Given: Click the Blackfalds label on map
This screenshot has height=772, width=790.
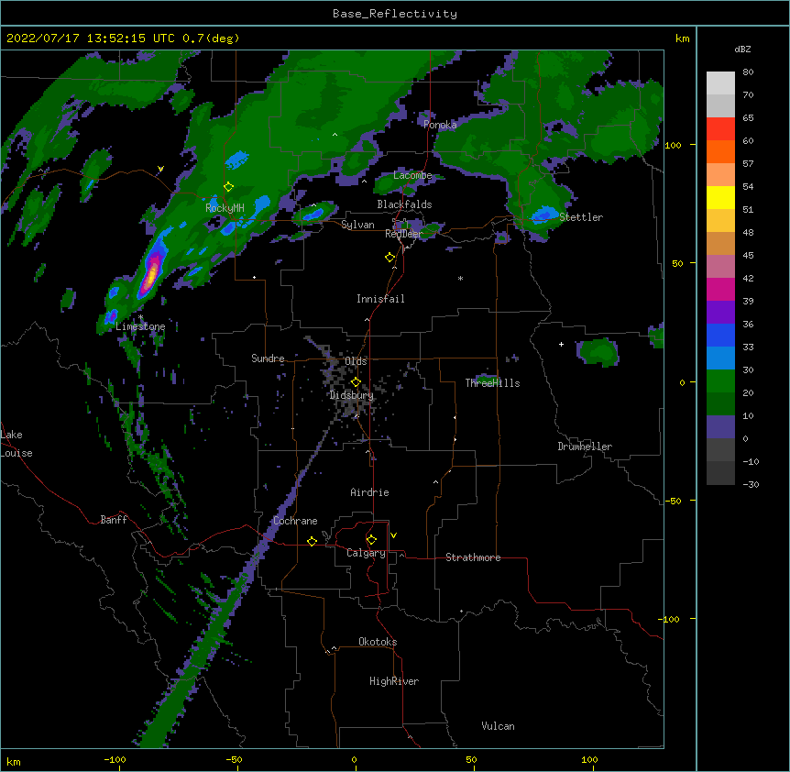Looking at the screenshot, I should pos(404,204).
